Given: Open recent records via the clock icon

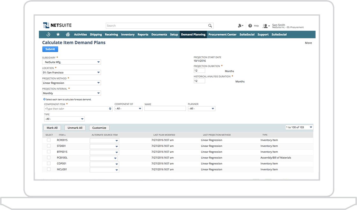Looking at the screenshot, I should [48, 34].
